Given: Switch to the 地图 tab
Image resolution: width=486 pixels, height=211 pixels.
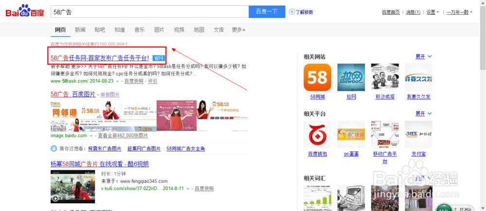Looking at the screenshot, I should coord(199,30).
